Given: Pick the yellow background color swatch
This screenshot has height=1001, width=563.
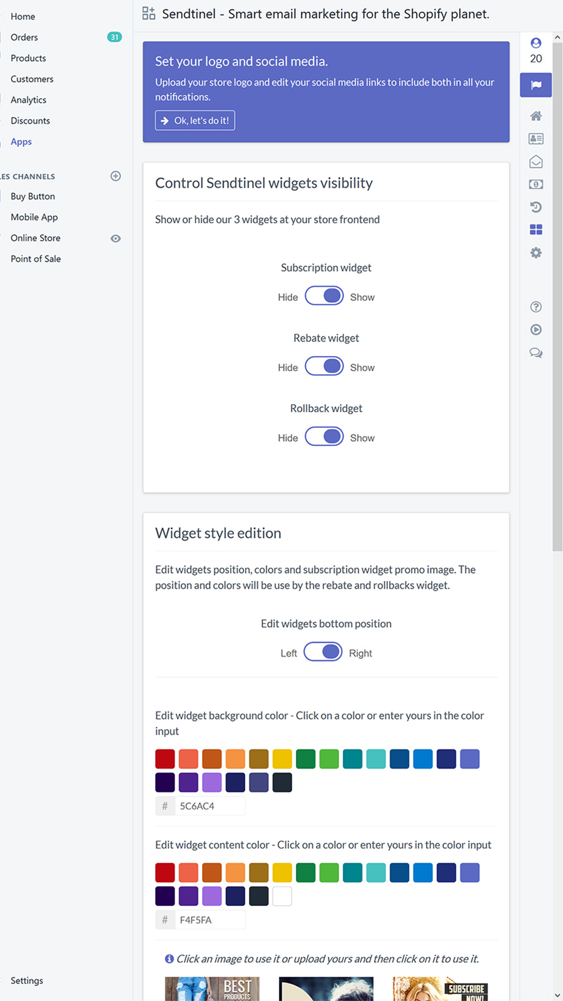Looking at the screenshot, I should (282, 759).
